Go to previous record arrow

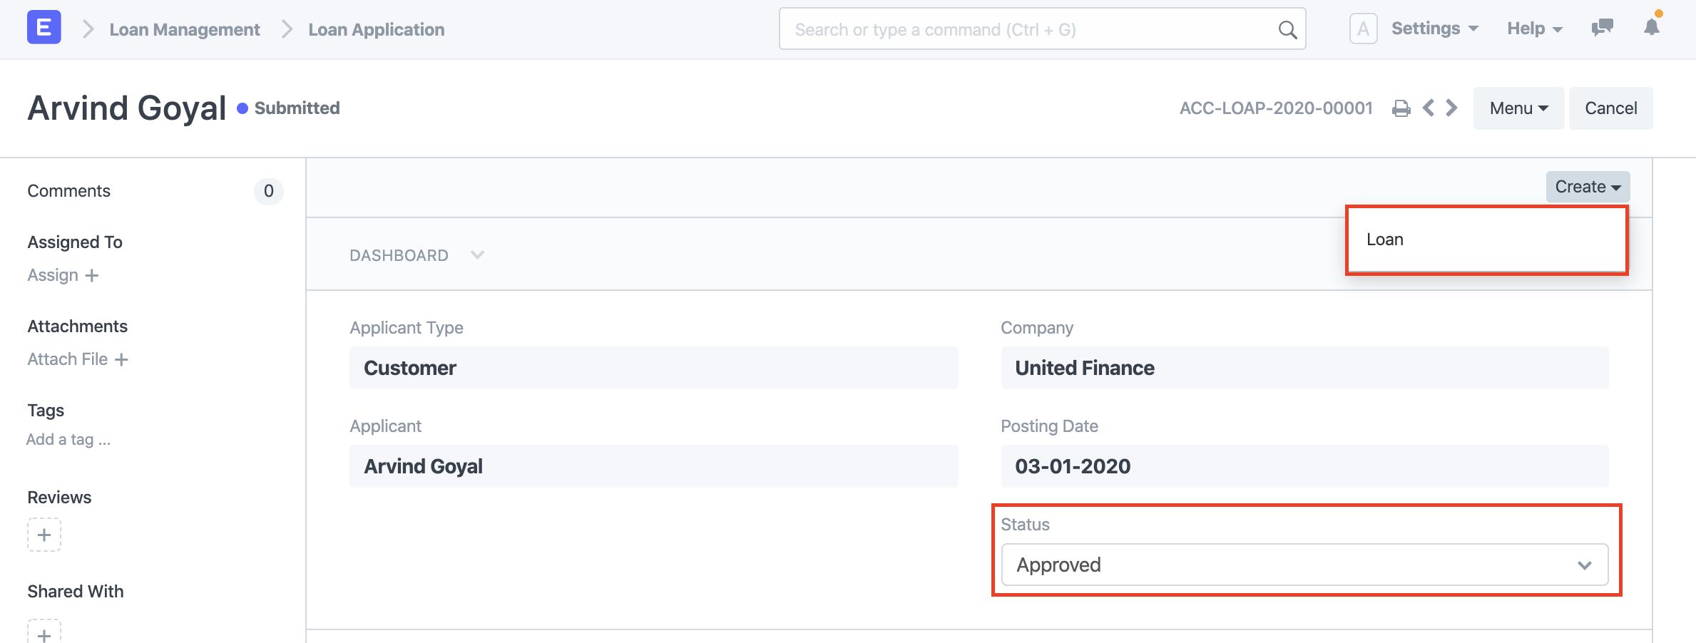[x=1429, y=108]
